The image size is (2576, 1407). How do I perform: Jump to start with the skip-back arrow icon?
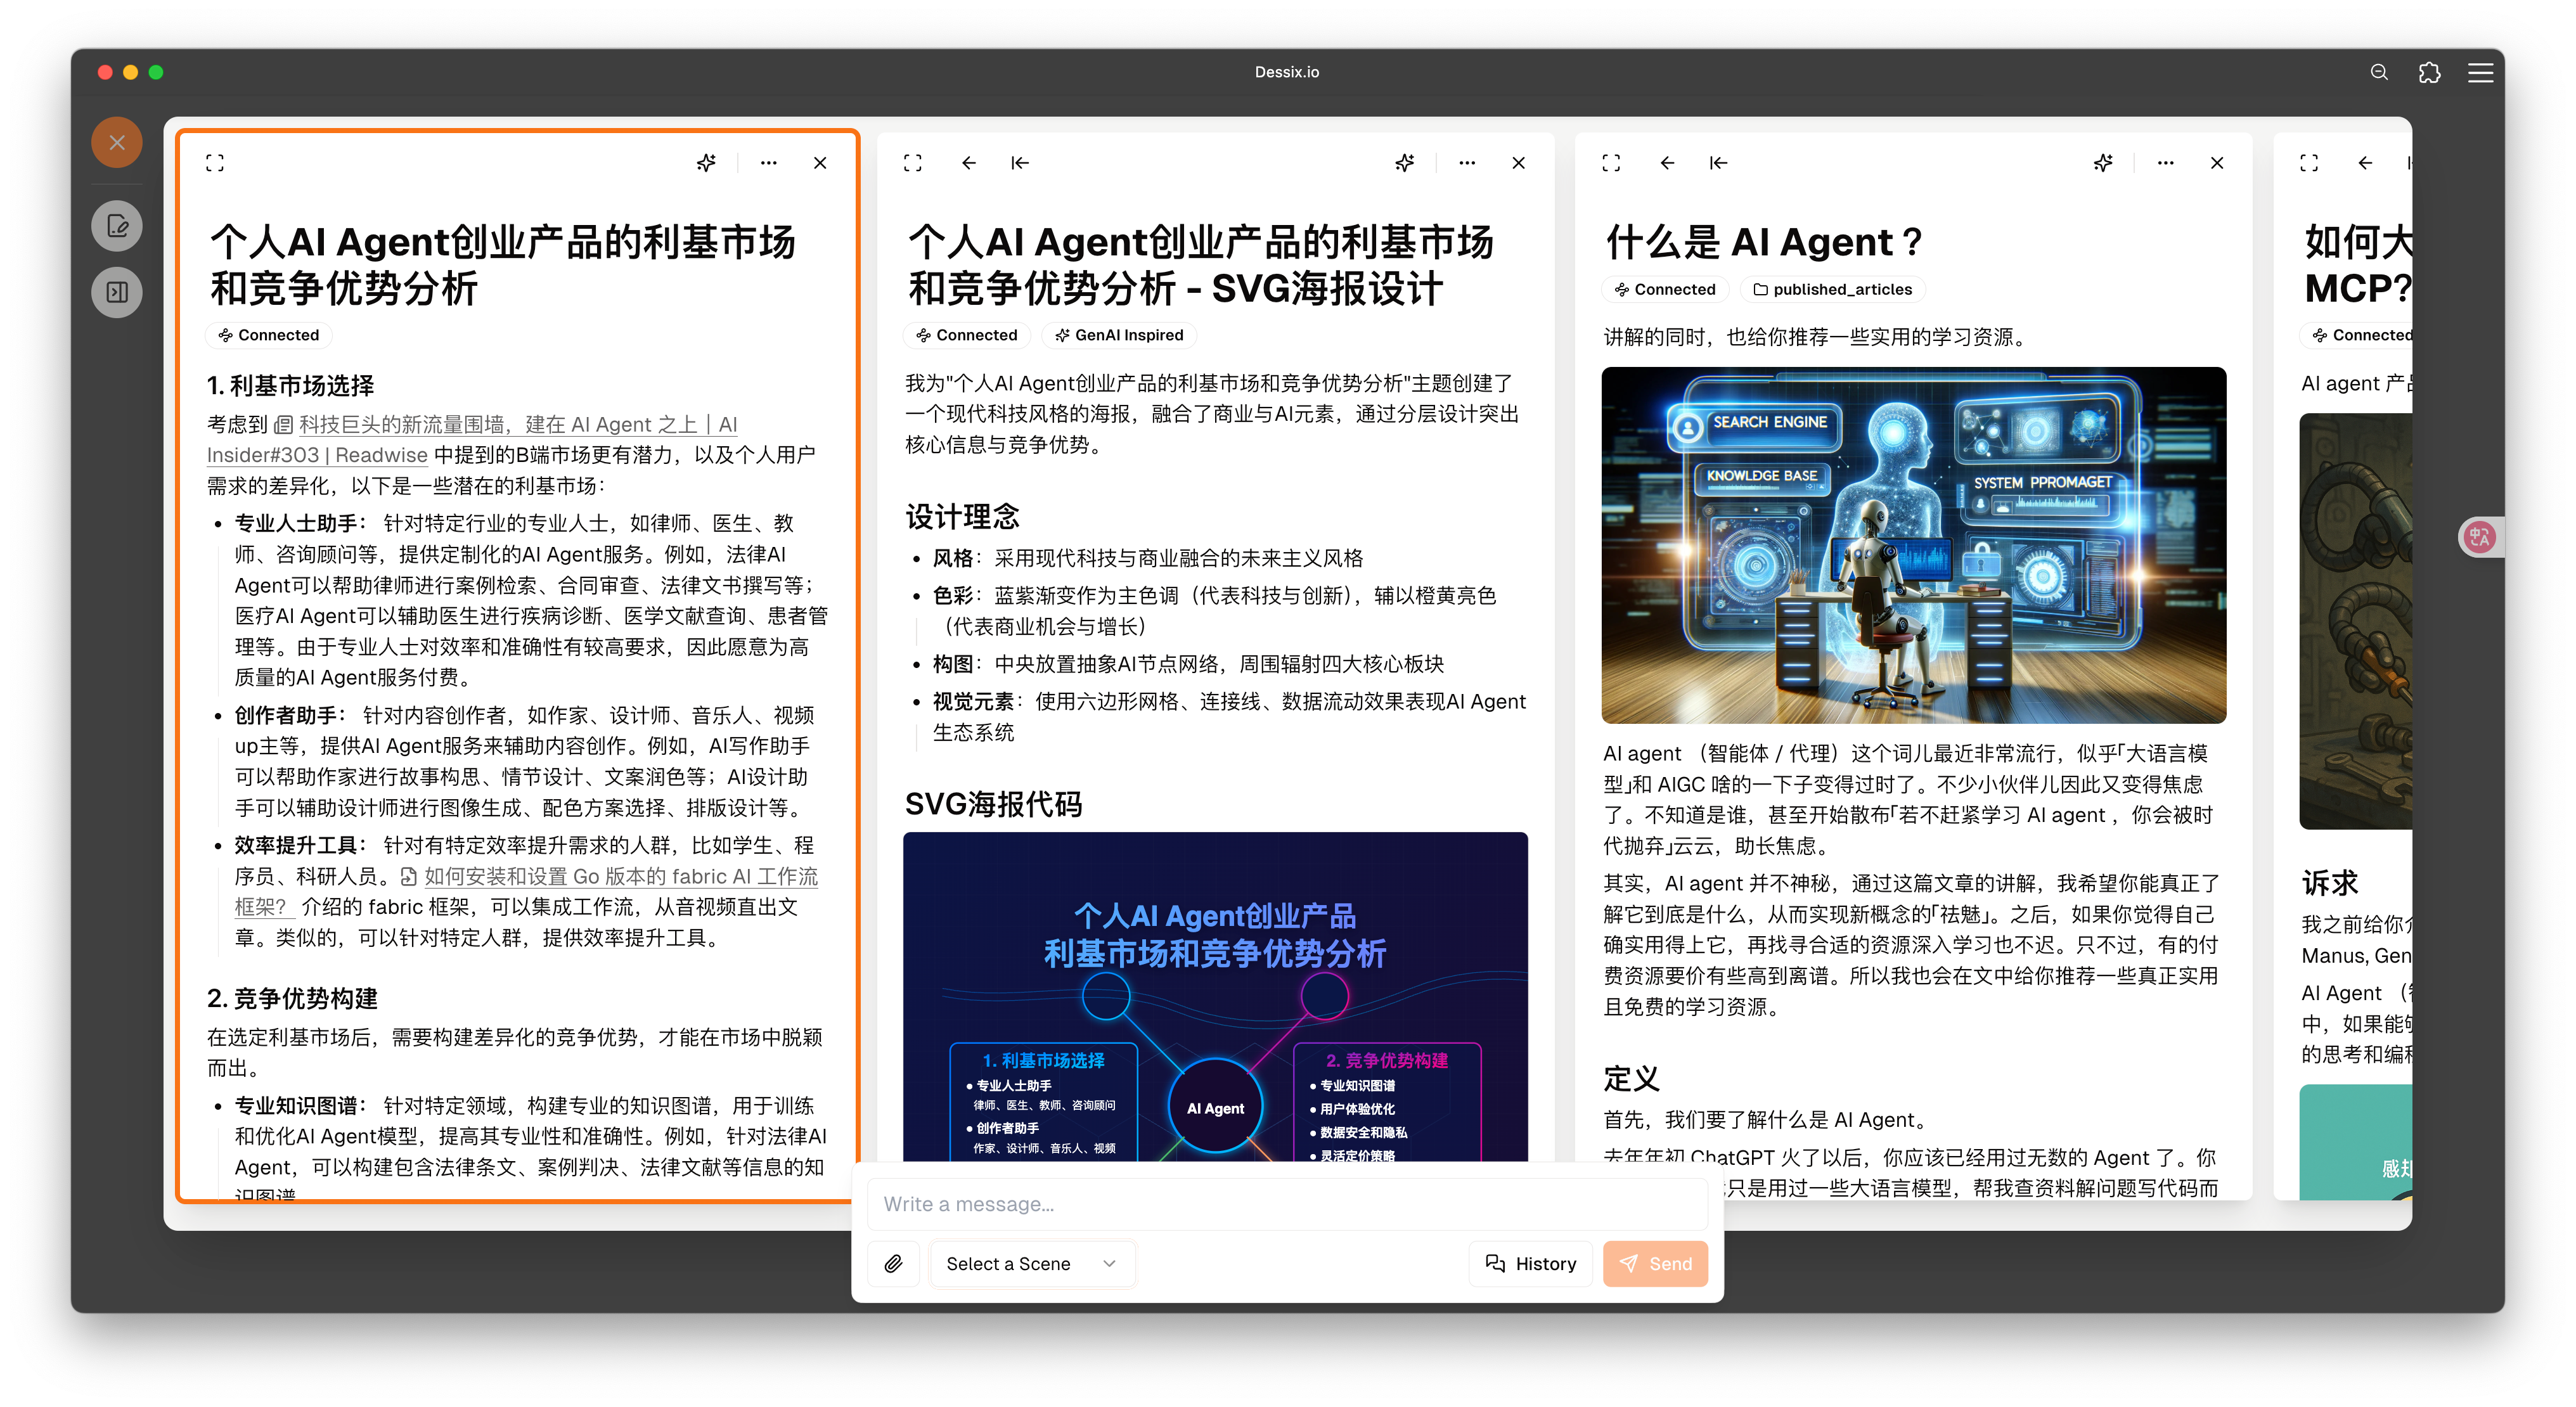tap(1019, 162)
